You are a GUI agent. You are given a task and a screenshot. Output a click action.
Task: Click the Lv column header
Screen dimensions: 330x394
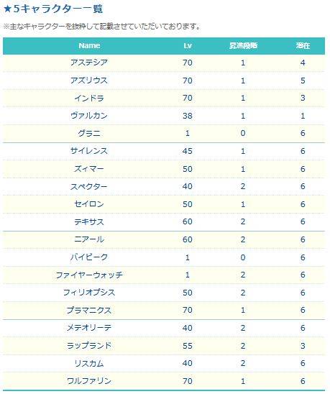pyautogui.click(x=188, y=46)
